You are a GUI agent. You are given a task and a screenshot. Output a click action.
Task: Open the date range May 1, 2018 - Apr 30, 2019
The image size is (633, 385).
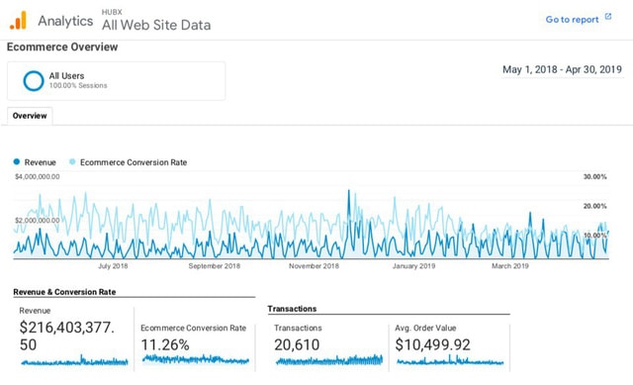pyautogui.click(x=562, y=69)
